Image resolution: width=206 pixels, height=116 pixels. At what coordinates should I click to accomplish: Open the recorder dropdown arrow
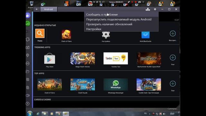tap(94, 2)
